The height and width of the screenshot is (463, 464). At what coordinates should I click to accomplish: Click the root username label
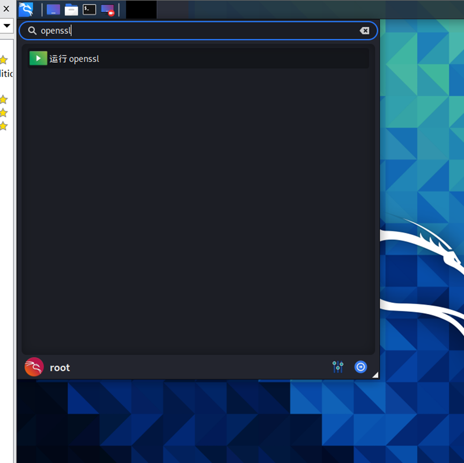[60, 368]
